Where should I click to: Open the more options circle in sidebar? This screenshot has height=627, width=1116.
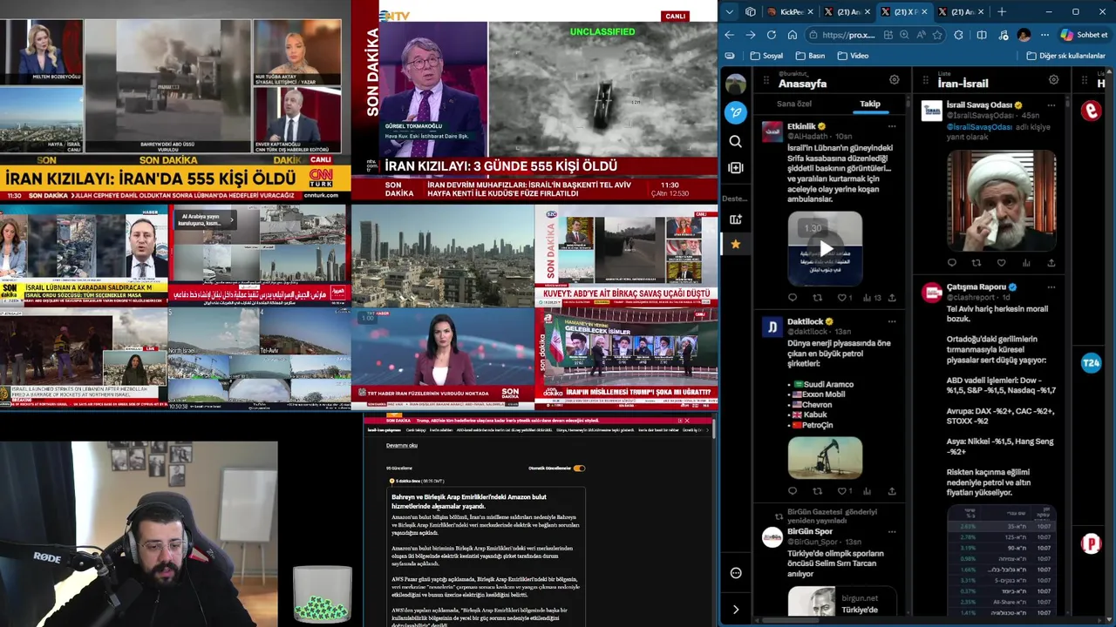736,573
